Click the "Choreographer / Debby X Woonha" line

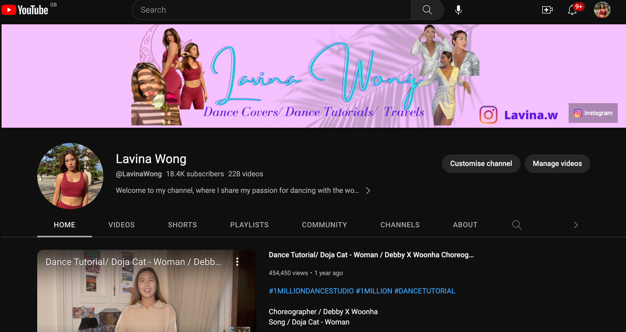(323, 312)
